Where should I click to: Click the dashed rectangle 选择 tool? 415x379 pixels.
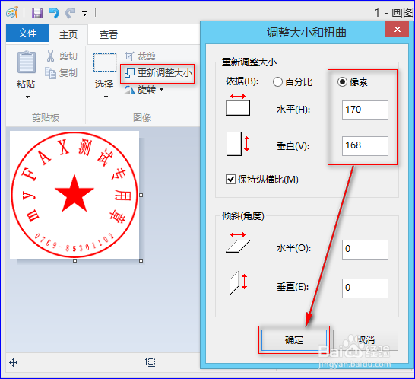click(105, 62)
